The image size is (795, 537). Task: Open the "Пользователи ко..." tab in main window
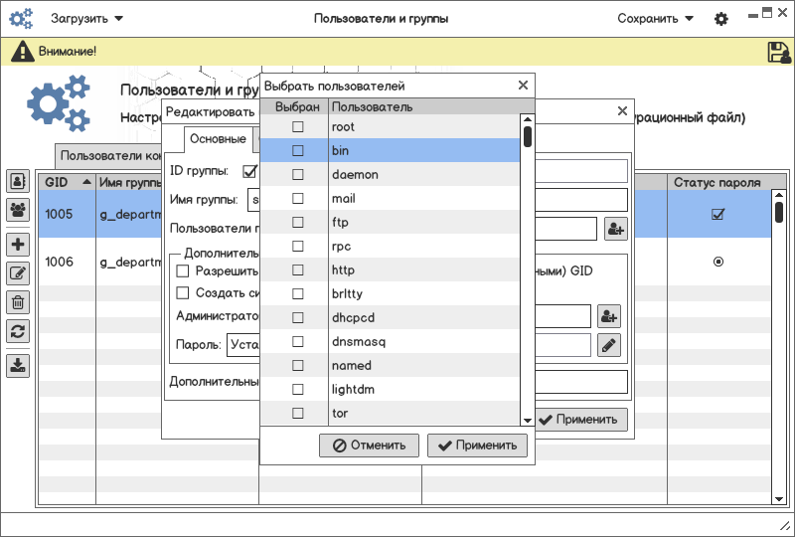(111, 156)
